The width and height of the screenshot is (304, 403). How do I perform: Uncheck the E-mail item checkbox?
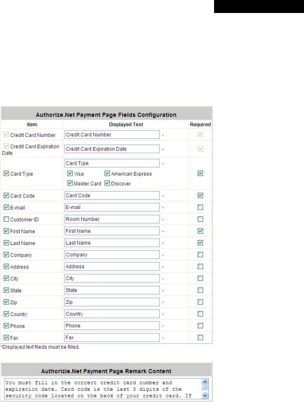pos(6,207)
